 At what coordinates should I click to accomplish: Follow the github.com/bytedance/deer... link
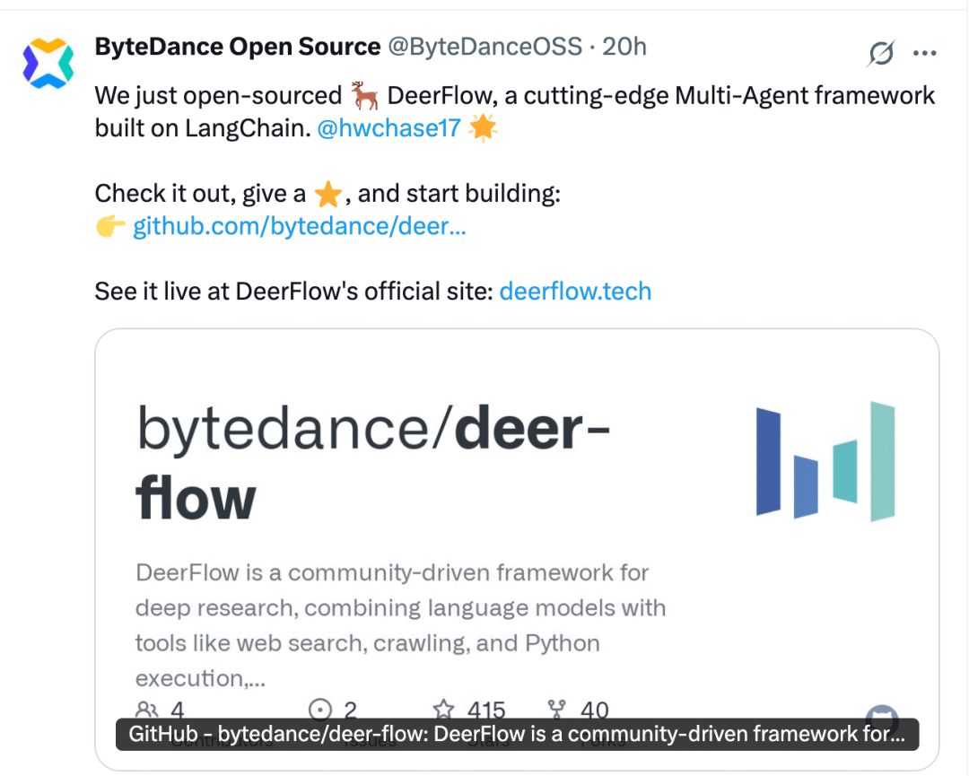point(300,226)
